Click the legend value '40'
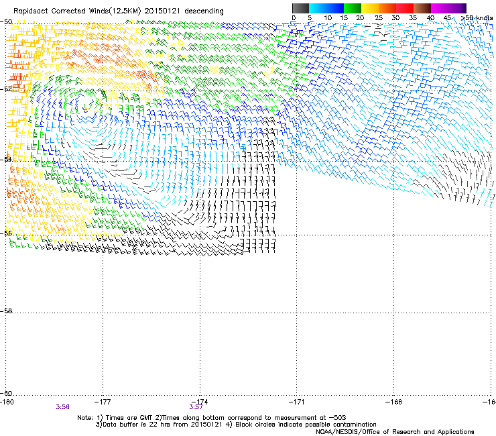The image size is (496, 436). tap(430, 18)
